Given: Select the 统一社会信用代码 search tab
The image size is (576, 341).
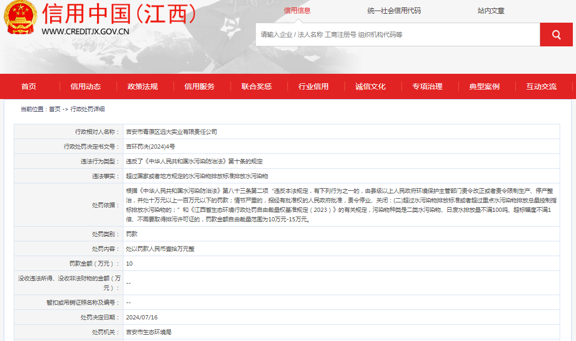Looking at the screenshot, I should 394,11.
